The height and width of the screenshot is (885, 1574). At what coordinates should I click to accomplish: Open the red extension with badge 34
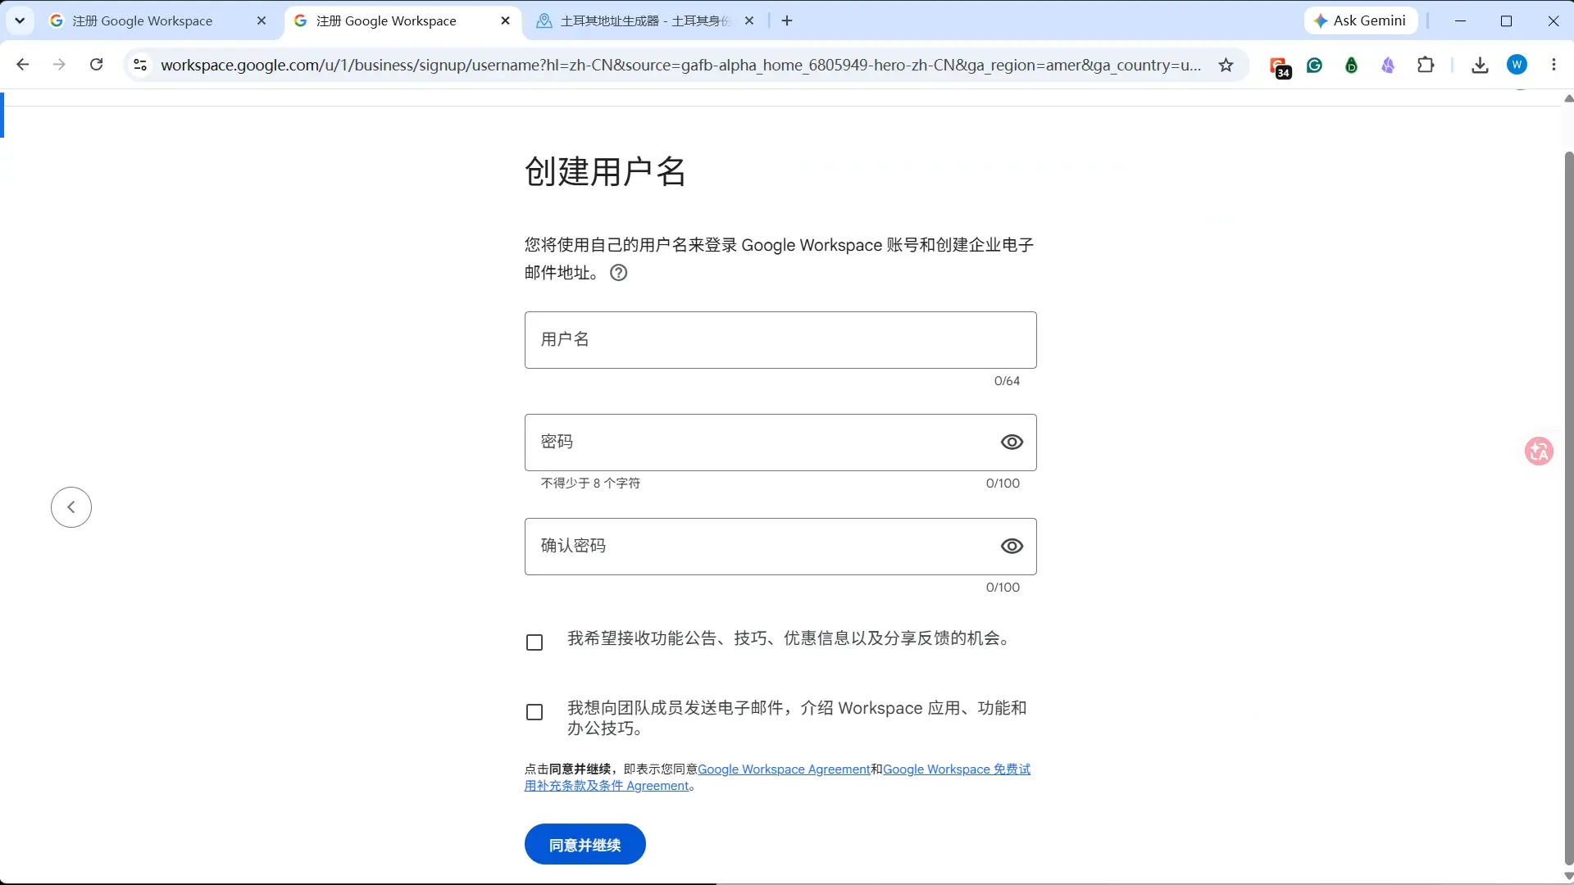pyautogui.click(x=1280, y=66)
